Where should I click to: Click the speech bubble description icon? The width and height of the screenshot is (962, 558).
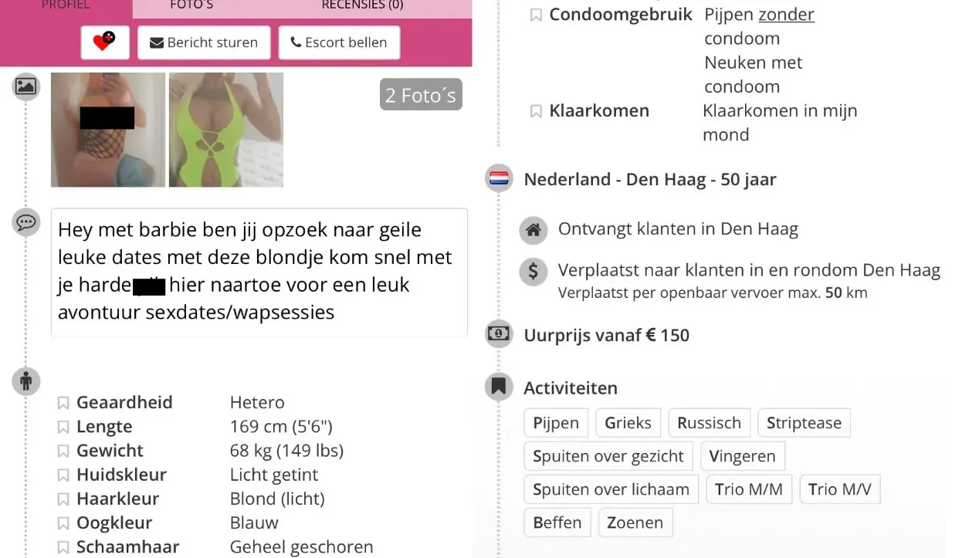(25, 223)
